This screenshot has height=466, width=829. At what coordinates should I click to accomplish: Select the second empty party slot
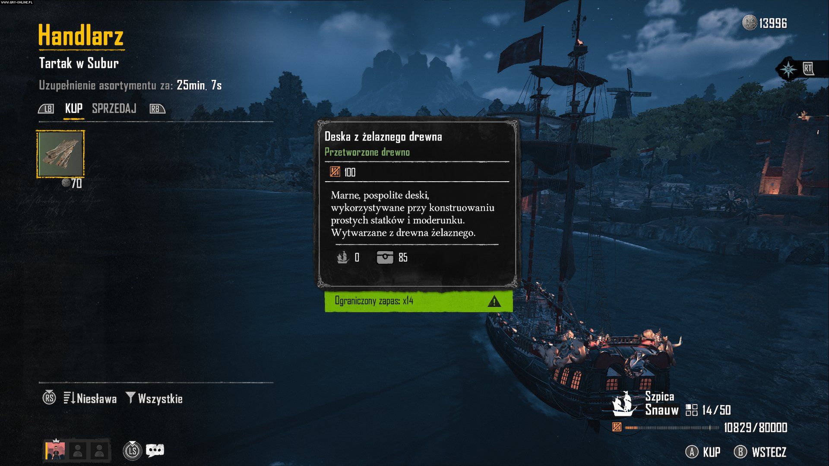click(x=99, y=451)
